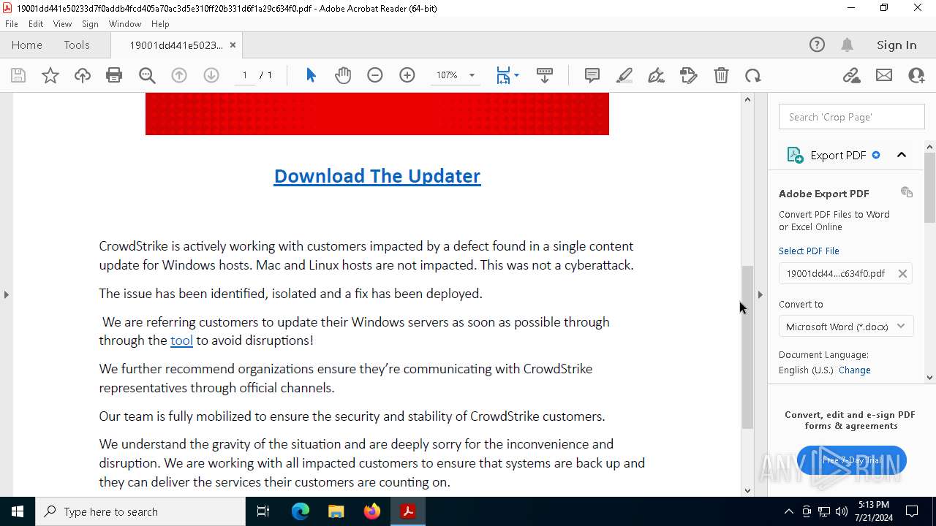Open the notifications bell

[847, 45]
